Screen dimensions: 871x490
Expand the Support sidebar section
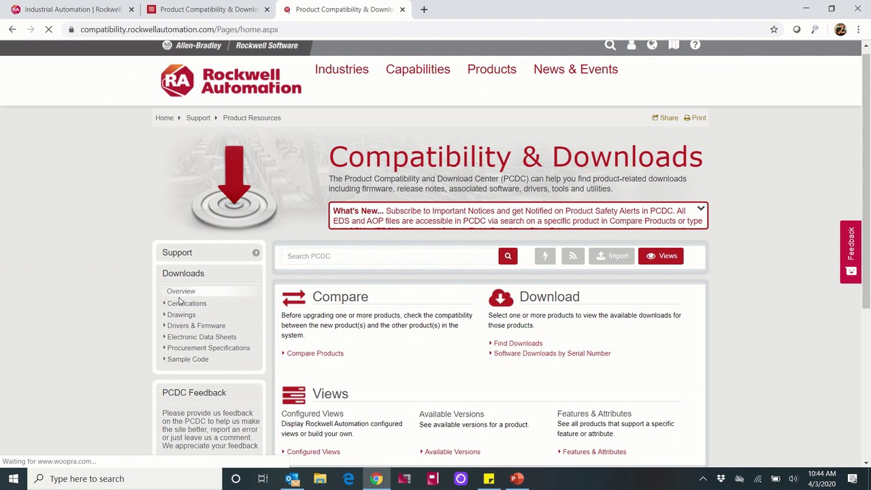[256, 252]
